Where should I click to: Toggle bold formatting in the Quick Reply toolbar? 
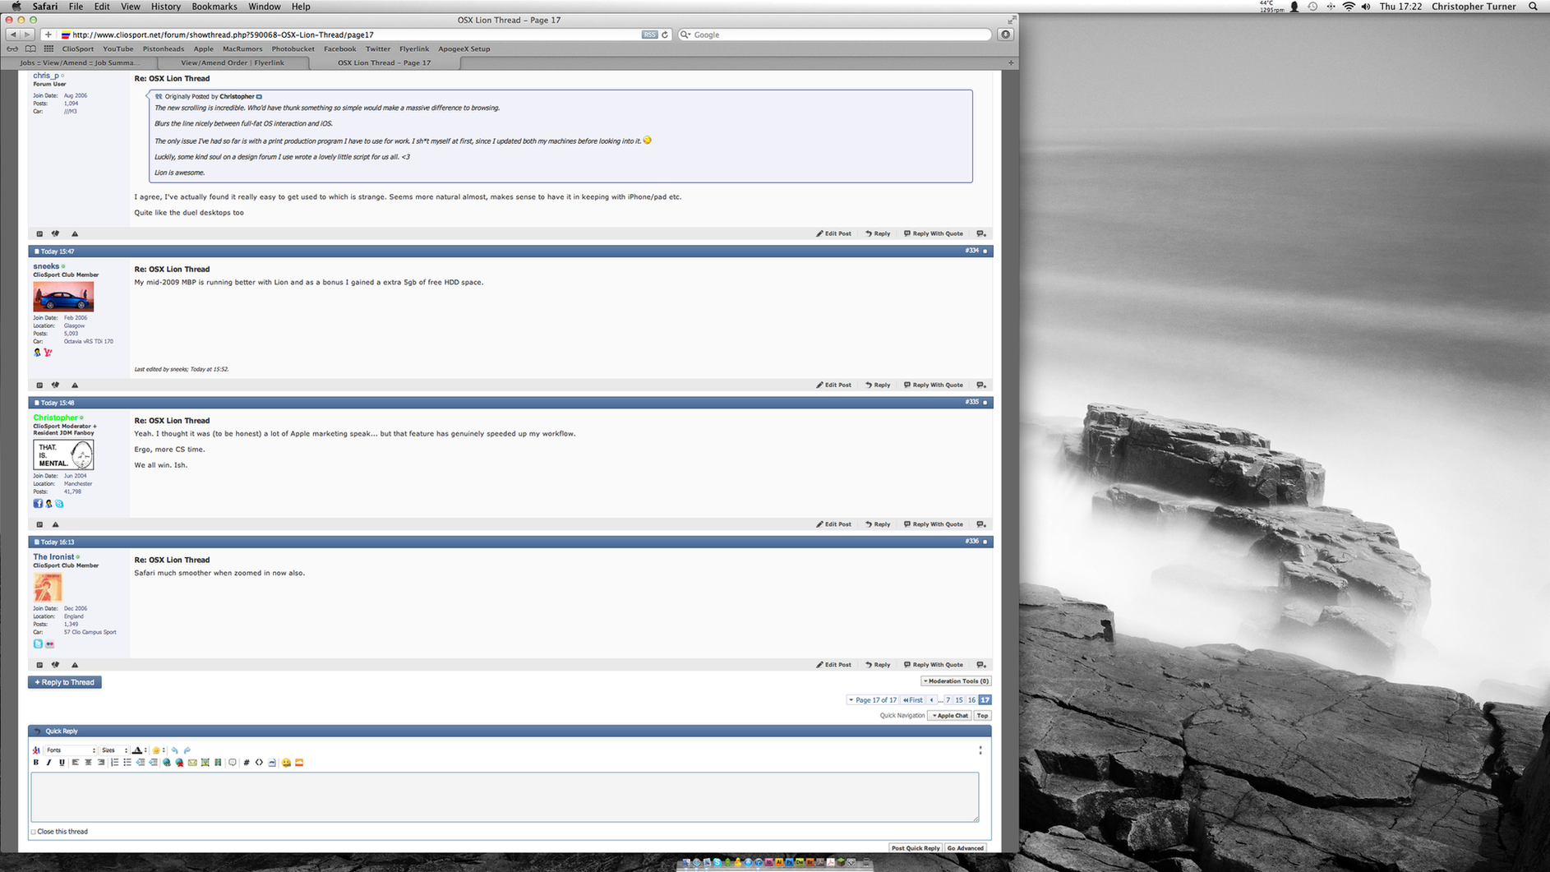pos(36,763)
